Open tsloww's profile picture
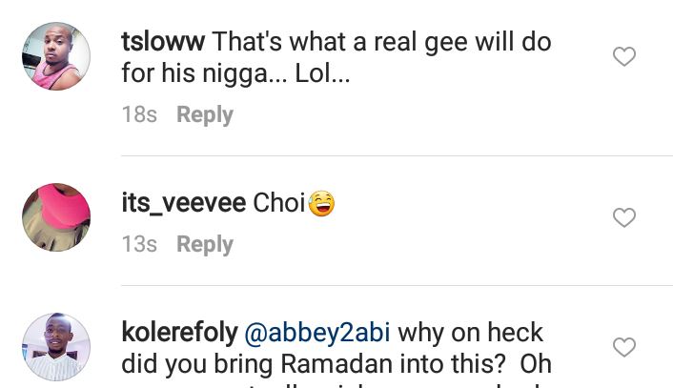 pos(56,56)
